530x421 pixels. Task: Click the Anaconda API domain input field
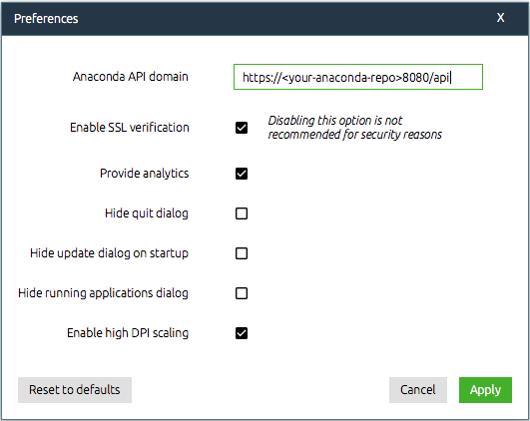pyautogui.click(x=358, y=77)
